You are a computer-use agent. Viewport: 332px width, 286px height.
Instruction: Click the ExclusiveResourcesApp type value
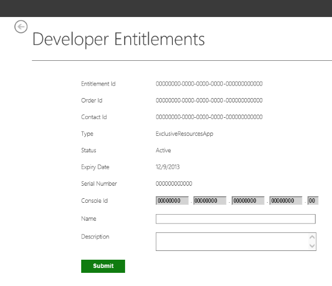(184, 134)
